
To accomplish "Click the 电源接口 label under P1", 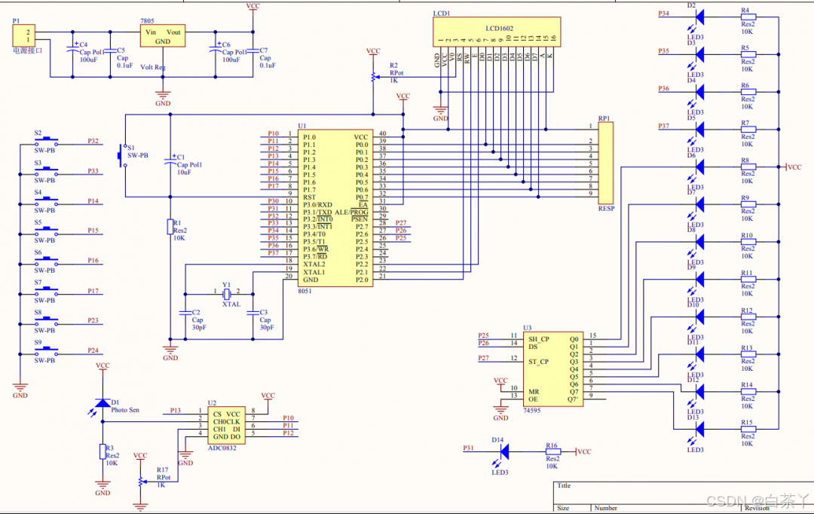I will coord(28,51).
